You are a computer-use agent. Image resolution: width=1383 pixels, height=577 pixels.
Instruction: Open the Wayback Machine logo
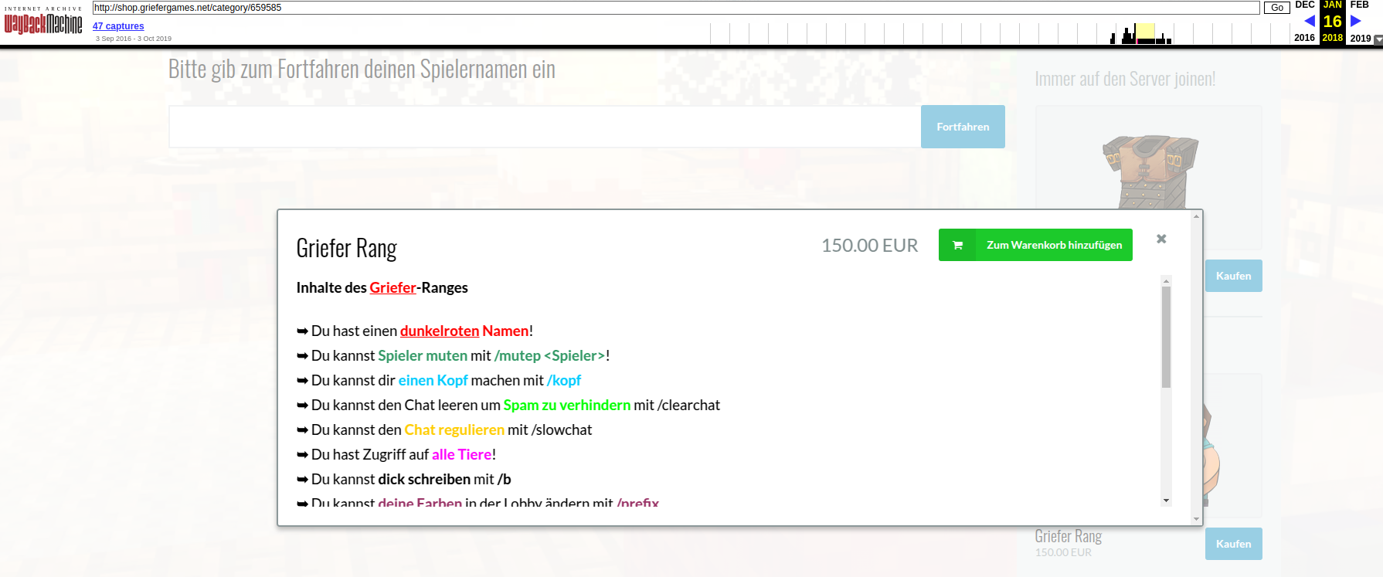click(x=43, y=22)
